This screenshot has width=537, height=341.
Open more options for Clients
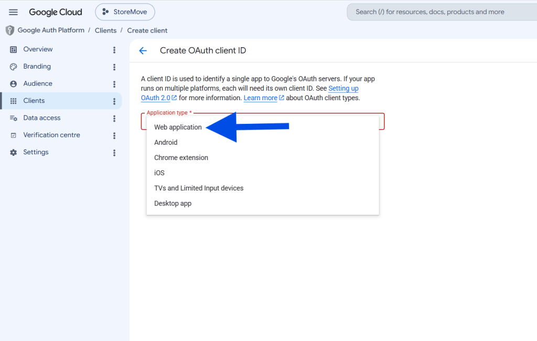114,101
